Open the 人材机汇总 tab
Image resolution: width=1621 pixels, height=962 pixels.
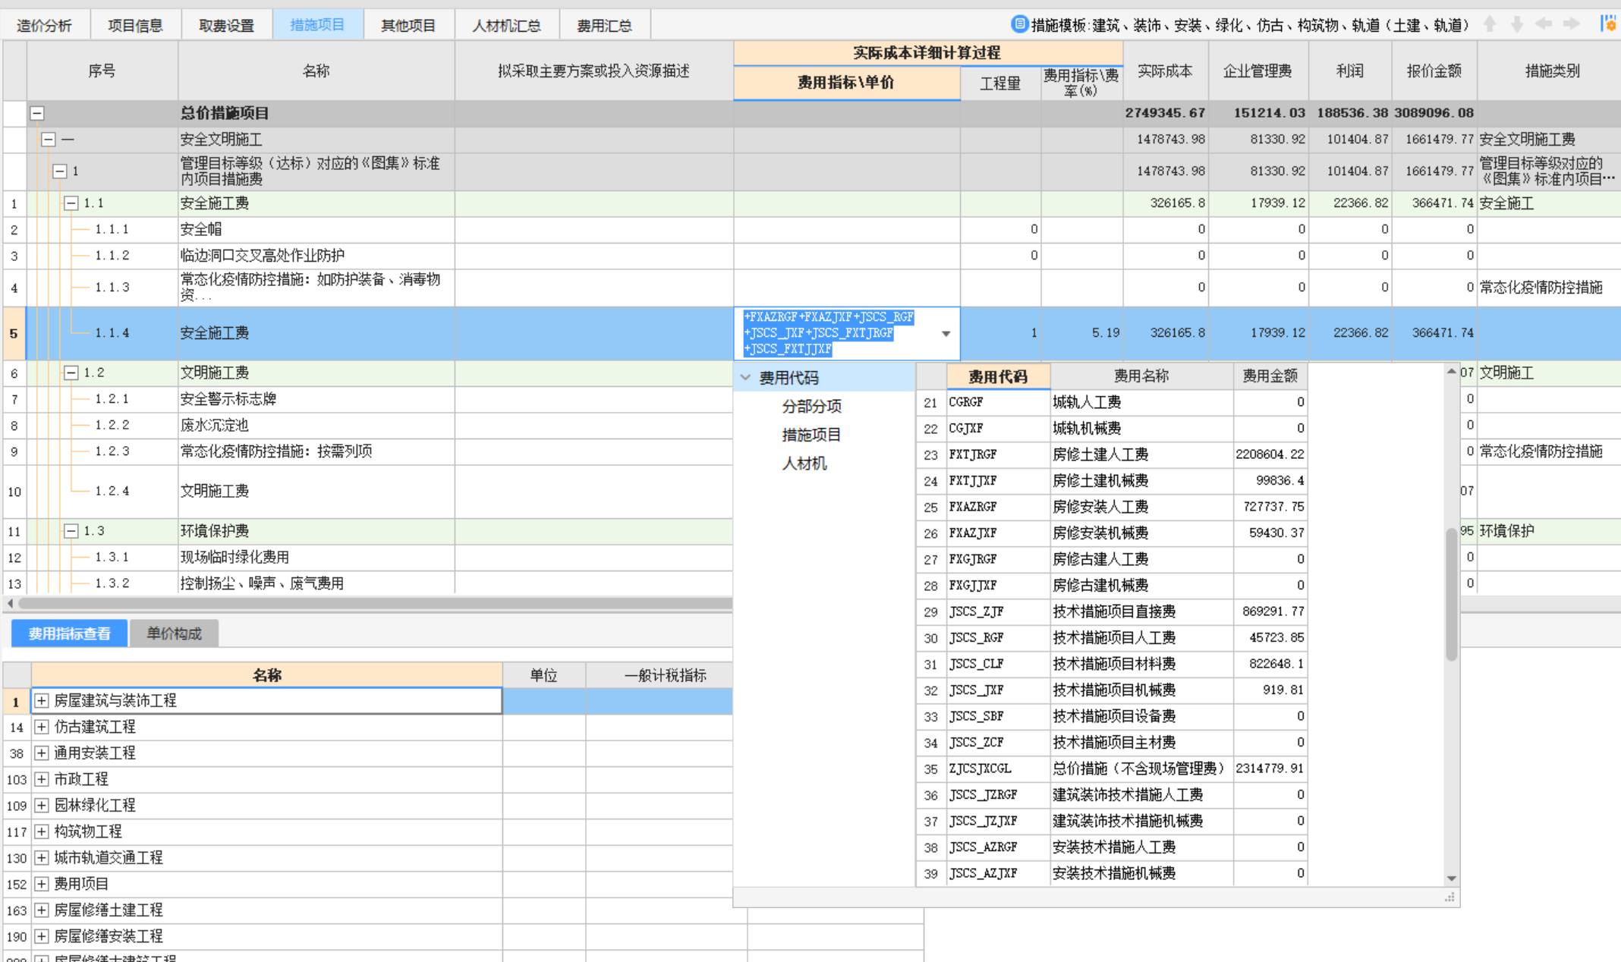coord(506,26)
